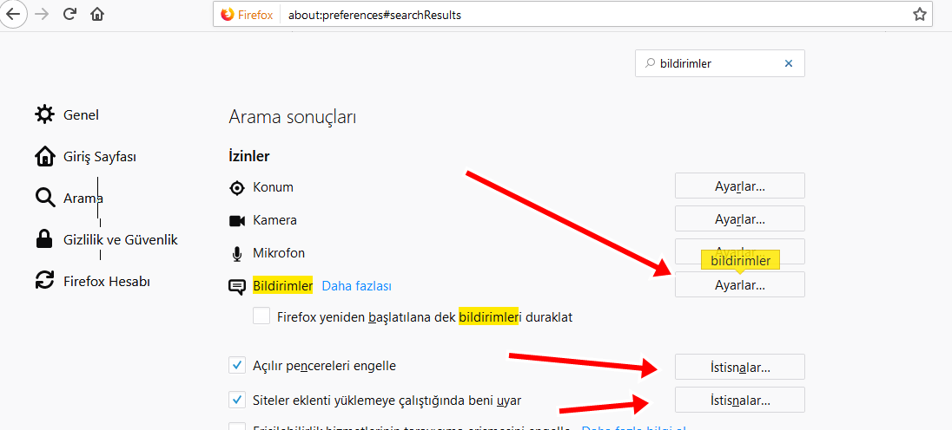Click the Arama magnifier icon in sidebar
952x430 pixels.
[x=44, y=198]
